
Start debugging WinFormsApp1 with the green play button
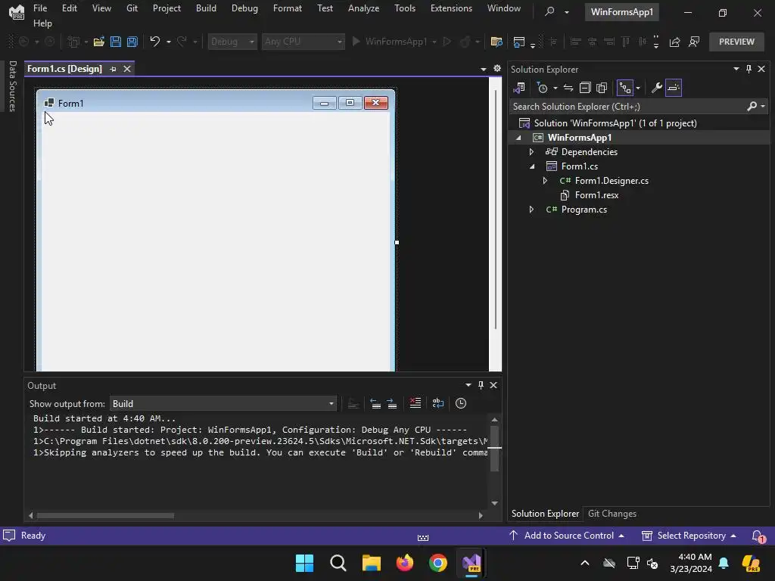[356, 42]
